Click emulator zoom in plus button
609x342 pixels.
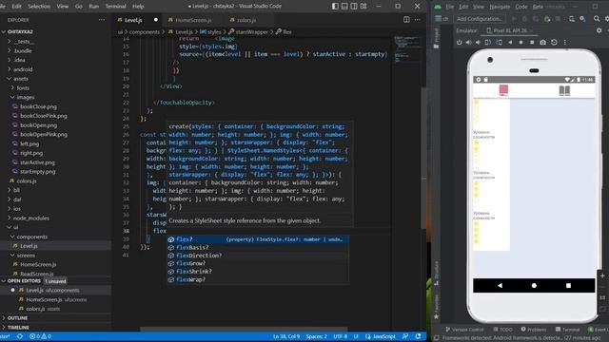coord(602,275)
